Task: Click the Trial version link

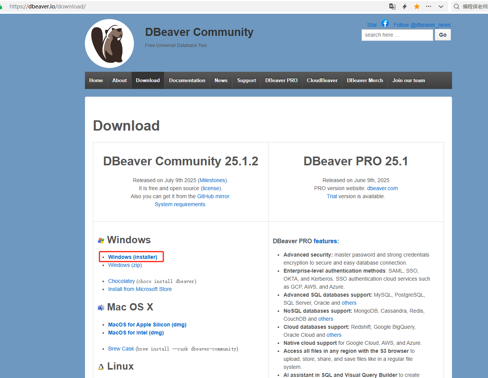Action: click(332, 196)
